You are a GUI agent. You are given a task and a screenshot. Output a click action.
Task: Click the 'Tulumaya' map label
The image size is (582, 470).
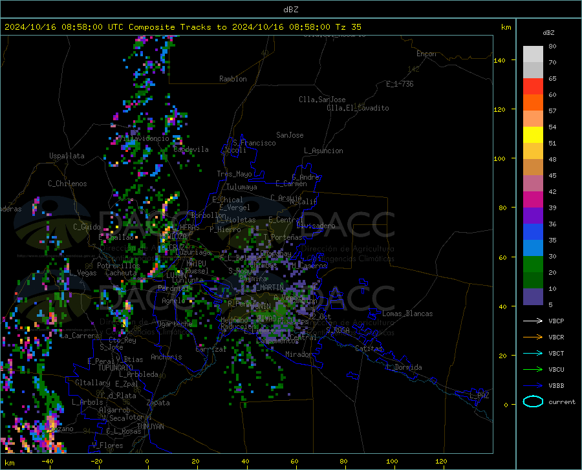[x=241, y=187]
